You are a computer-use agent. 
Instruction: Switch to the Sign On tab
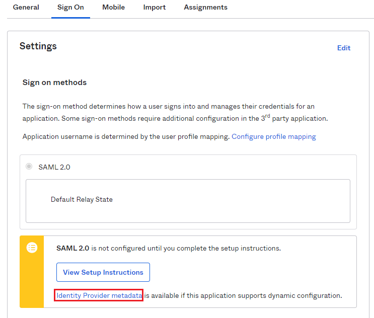tap(70, 8)
